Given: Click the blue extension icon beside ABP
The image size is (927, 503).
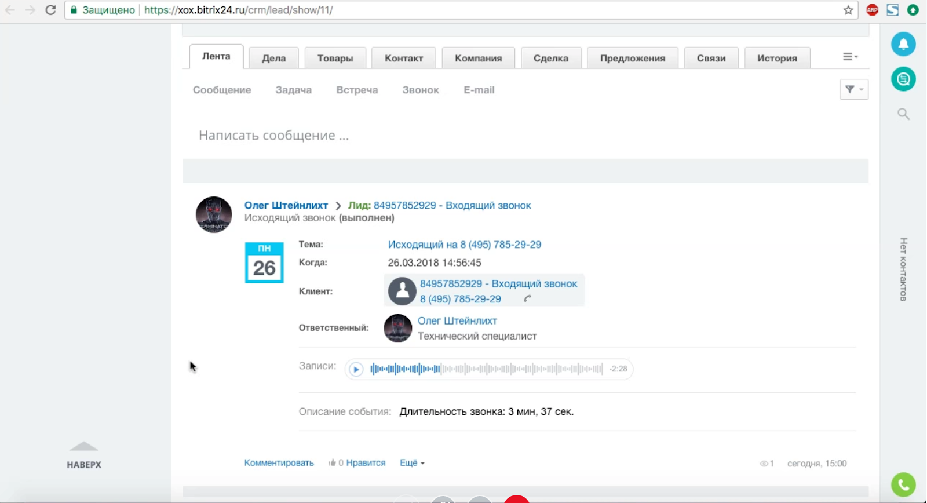Looking at the screenshot, I should click(892, 10).
